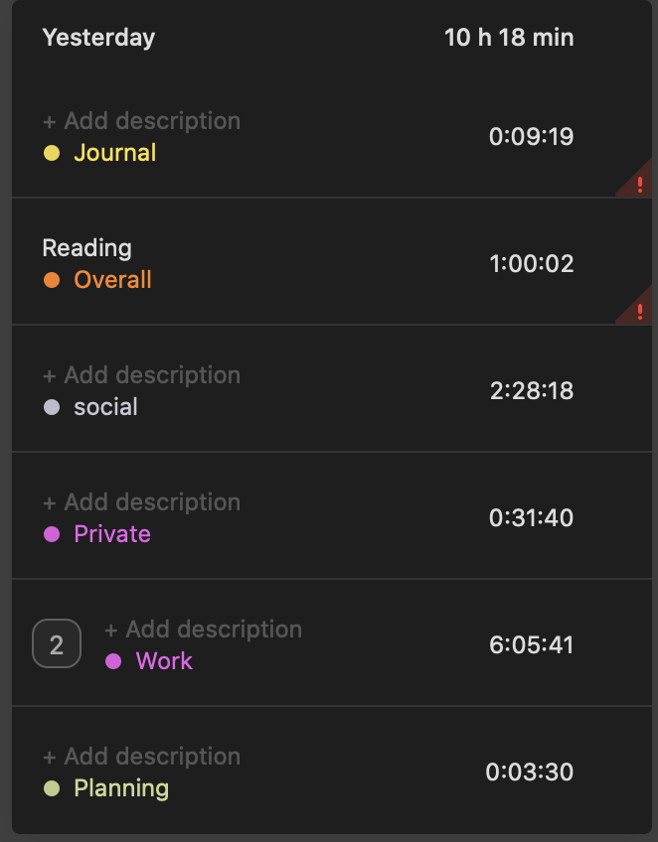Add description to the Planning entry
Viewport: 658px width, 842px height.
(141, 757)
